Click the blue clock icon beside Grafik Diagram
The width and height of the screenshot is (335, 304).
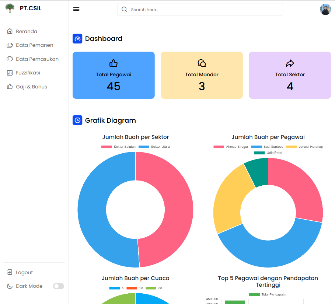click(77, 120)
